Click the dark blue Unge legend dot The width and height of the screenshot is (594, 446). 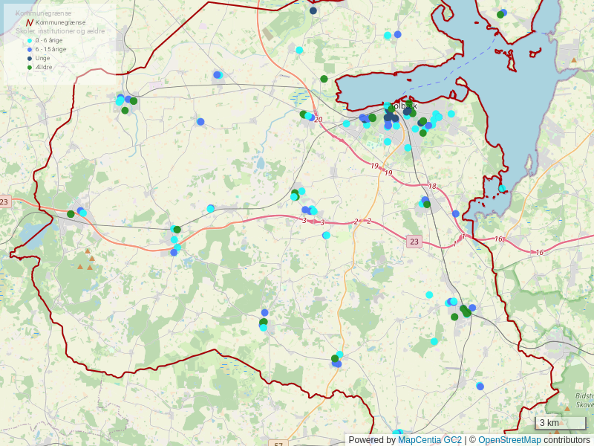click(x=30, y=59)
